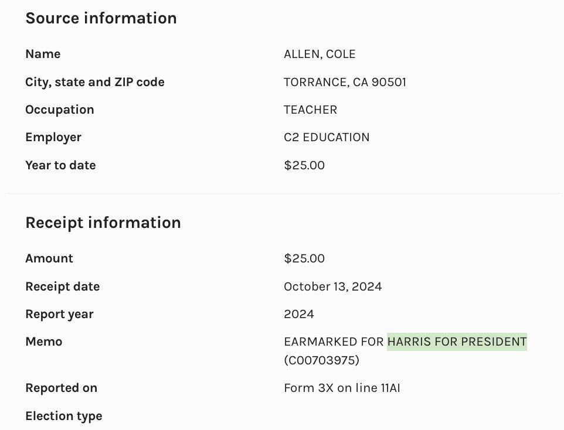The height and width of the screenshot is (430, 564).
Task: Click the Election type label
Action: (63, 416)
